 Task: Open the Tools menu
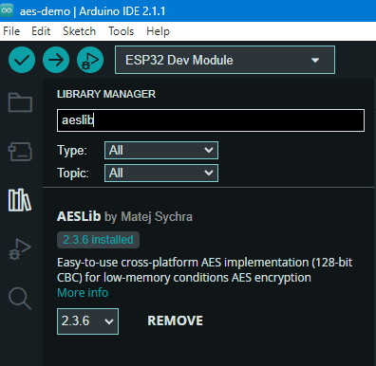(122, 31)
